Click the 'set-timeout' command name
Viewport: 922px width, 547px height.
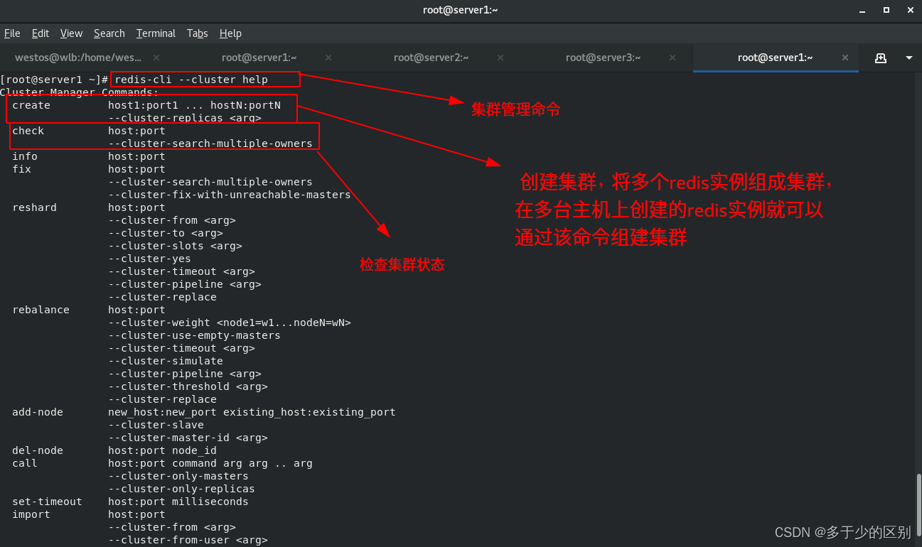pyautogui.click(x=48, y=502)
